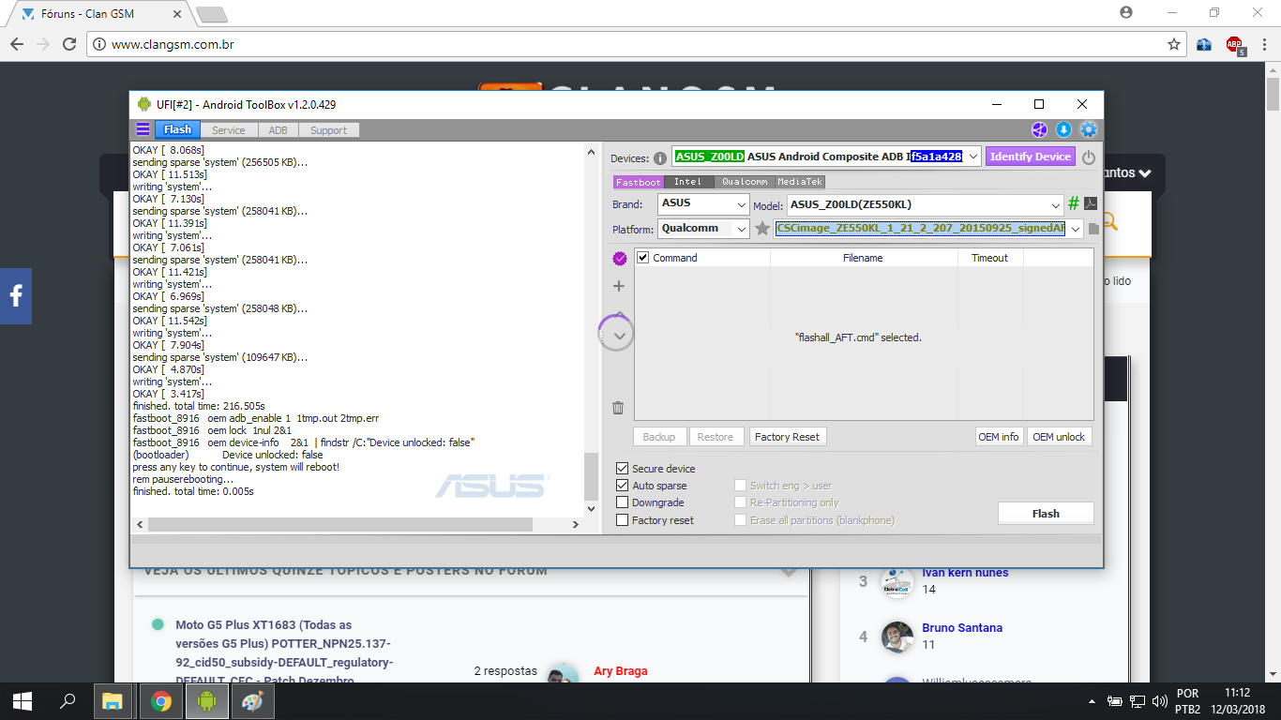Screen dimensions: 1281x720
Task: Open the Moto G5 Plus XT1683 topic
Action: coord(284,652)
